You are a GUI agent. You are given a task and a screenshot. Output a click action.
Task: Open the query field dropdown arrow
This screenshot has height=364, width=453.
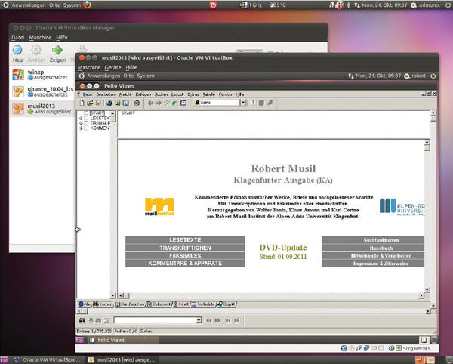[x=199, y=320]
